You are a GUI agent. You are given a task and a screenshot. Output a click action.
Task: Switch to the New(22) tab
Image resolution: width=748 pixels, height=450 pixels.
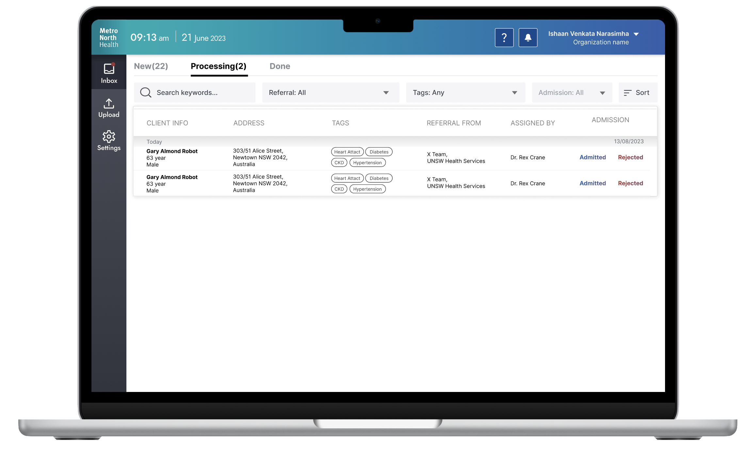151,66
